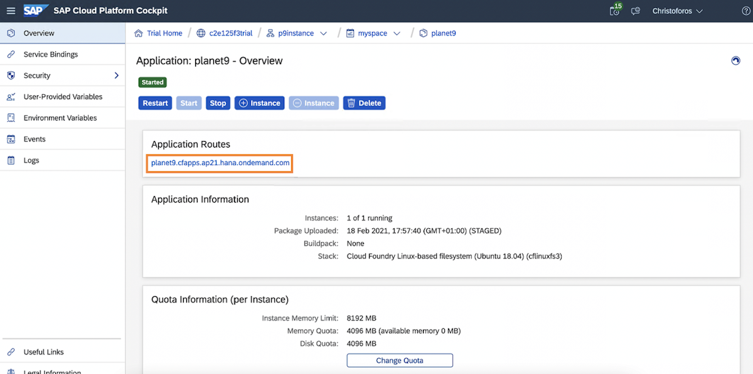The height and width of the screenshot is (374, 753).
Task: Select the Package Uploaded date value
Action: pos(424,230)
